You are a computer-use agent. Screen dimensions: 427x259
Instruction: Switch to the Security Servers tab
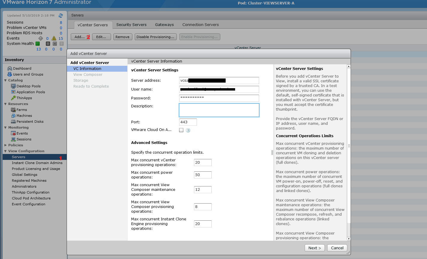coord(131,25)
